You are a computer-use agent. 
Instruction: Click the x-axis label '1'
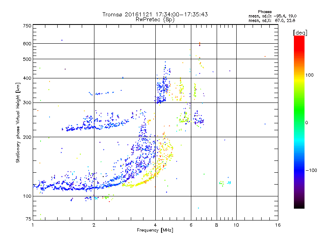(33, 225)
